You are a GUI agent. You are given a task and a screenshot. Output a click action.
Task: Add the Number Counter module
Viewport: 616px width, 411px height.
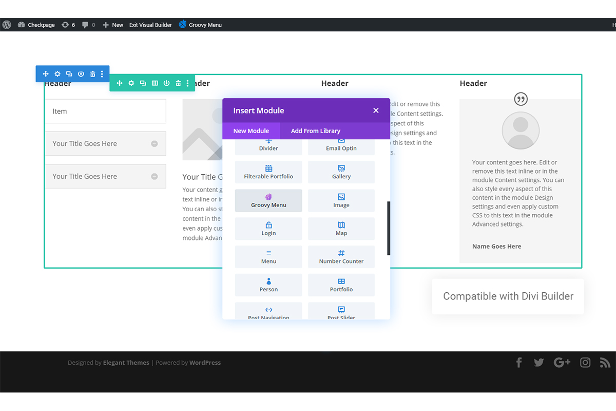(341, 257)
